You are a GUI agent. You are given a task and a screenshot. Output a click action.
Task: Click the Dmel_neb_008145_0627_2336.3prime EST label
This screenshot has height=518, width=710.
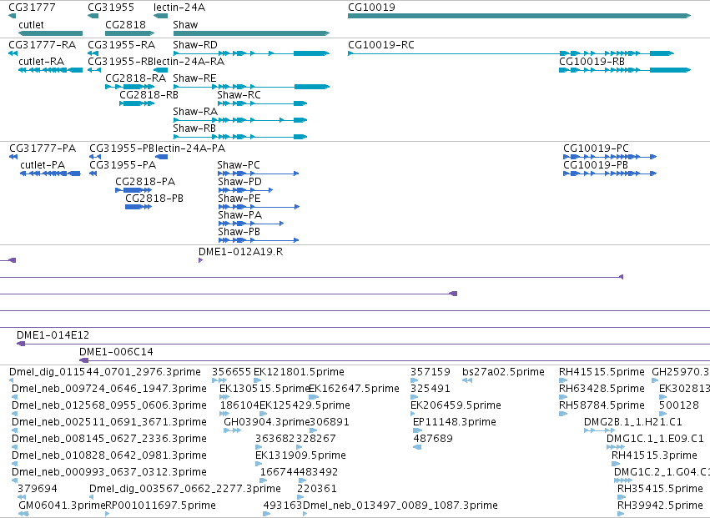pyautogui.click(x=109, y=440)
